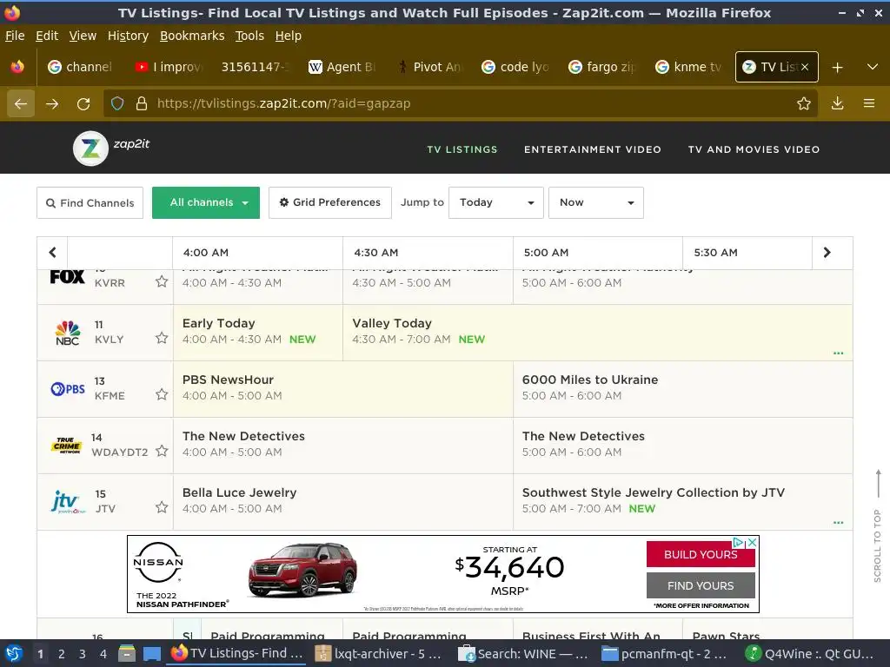Open the Today day dropdown
The width and height of the screenshot is (890, 667).
pos(496,202)
